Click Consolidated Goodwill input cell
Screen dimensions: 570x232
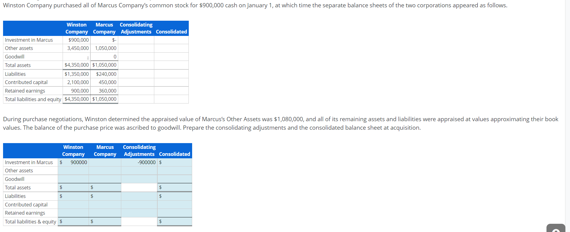[x=175, y=179]
